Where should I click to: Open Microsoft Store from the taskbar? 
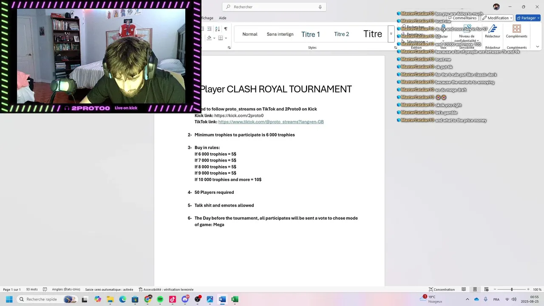[x=135, y=299]
